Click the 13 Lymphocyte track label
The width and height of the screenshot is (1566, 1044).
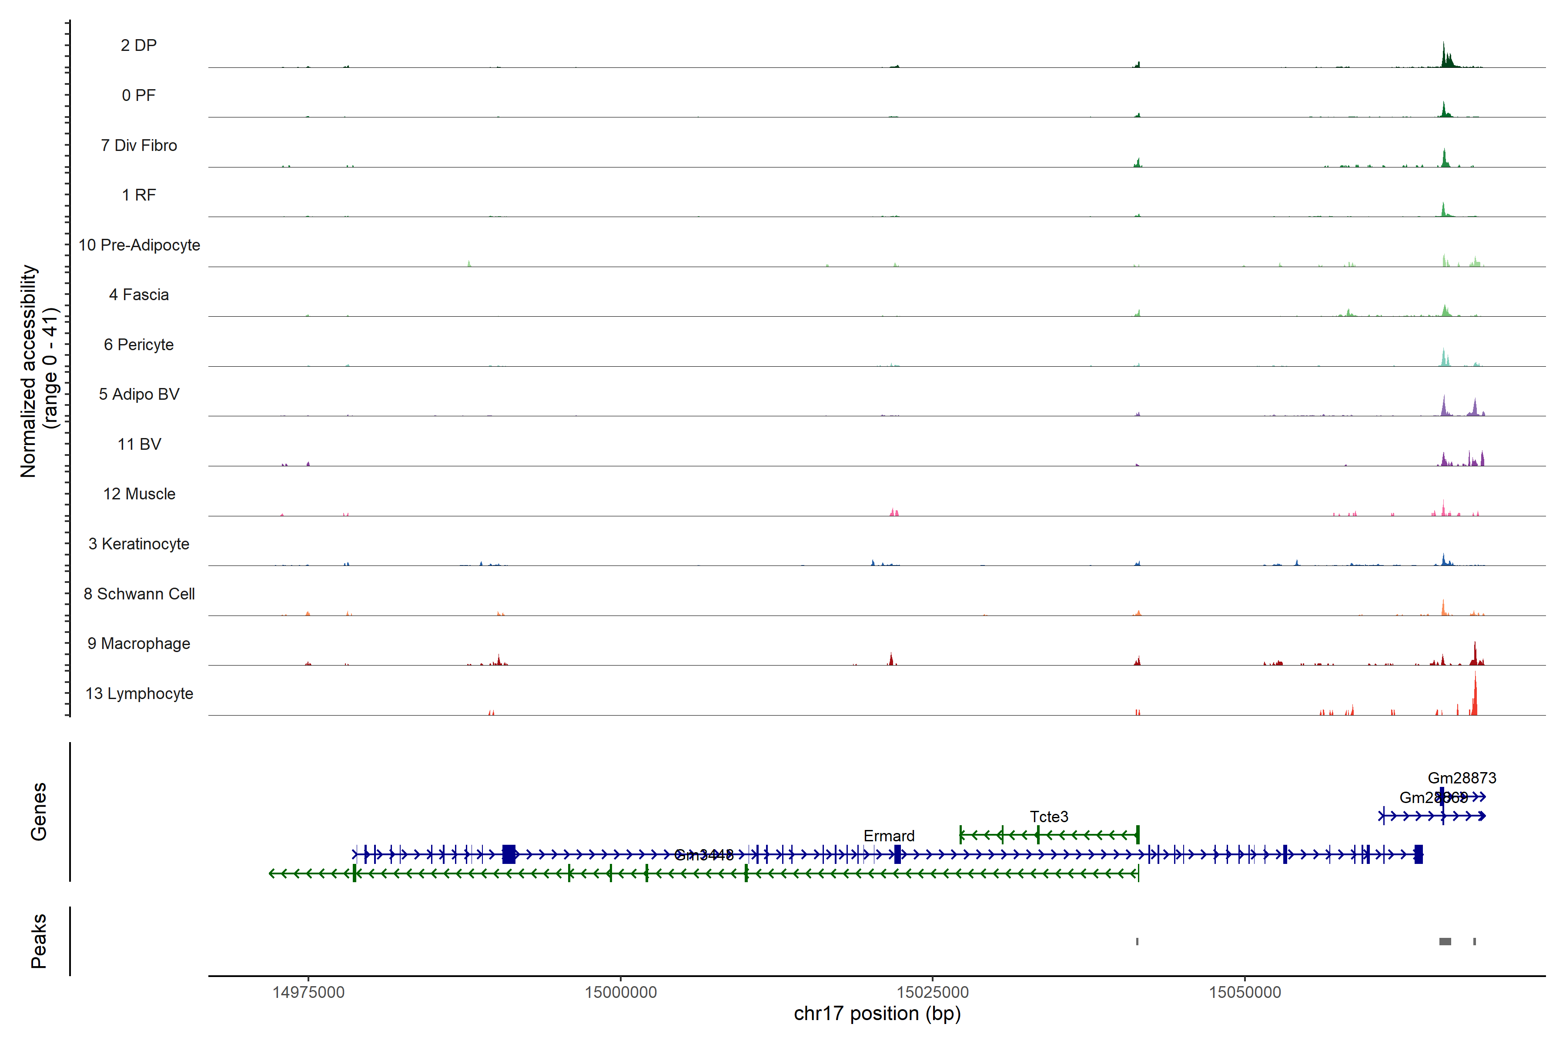139,693
